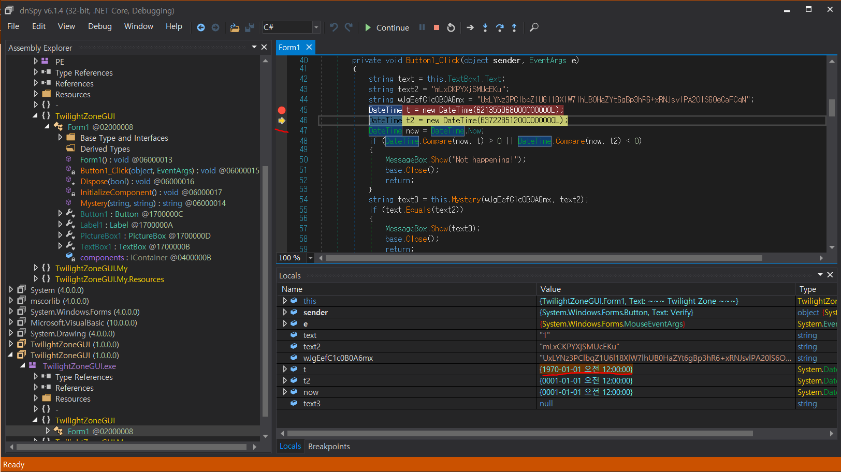Click the Step Out icon
Screen dimensions: 841x472
click(x=514, y=27)
